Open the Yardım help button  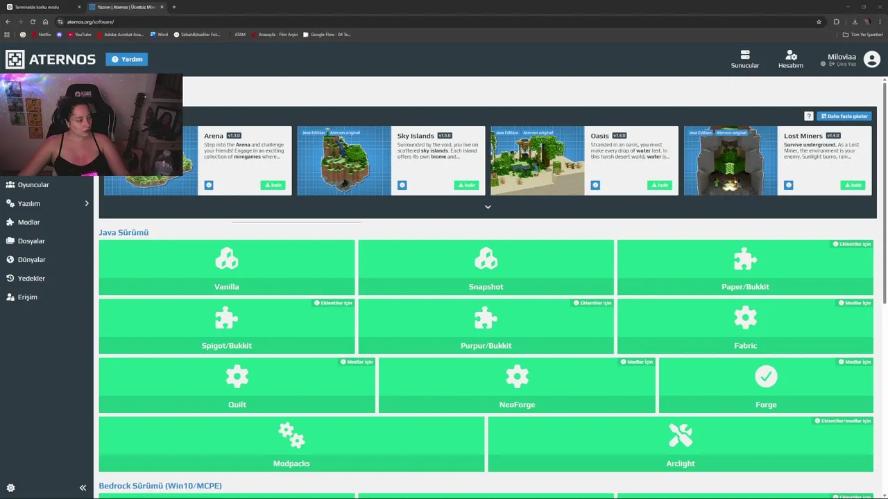[x=127, y=60]
